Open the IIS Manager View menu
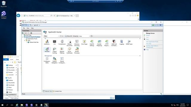Image resolution: width=191 pixels, height=107 pixels. tap(28, 28)
